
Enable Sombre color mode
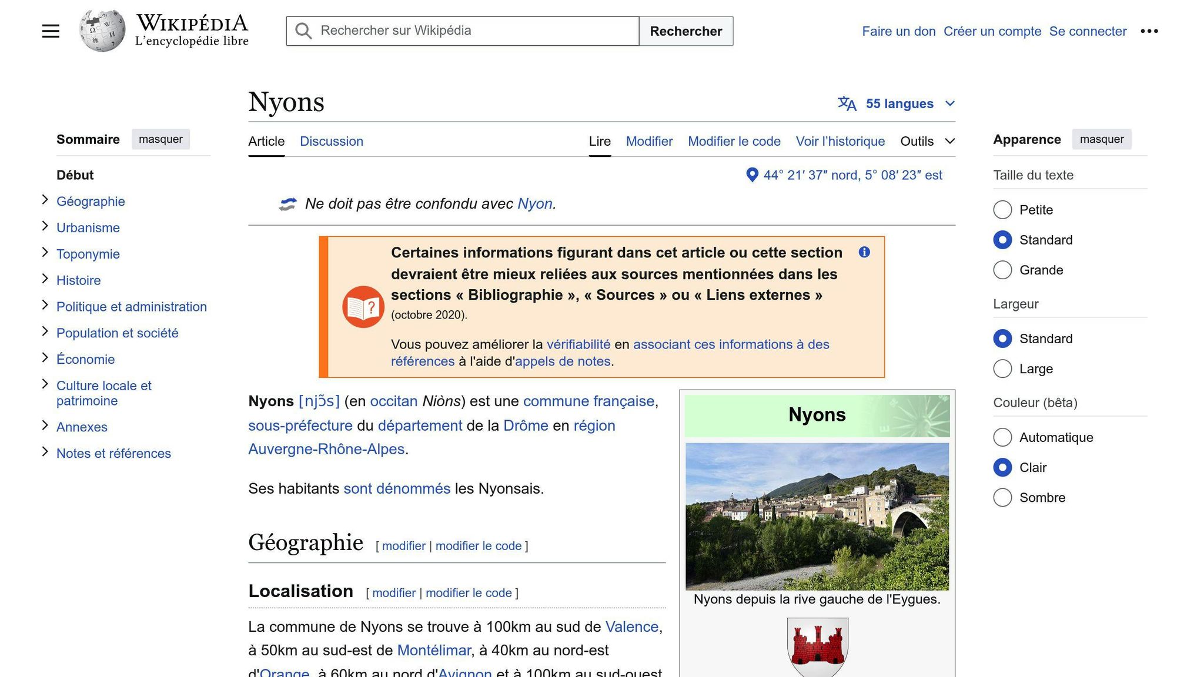point(1002,498)
